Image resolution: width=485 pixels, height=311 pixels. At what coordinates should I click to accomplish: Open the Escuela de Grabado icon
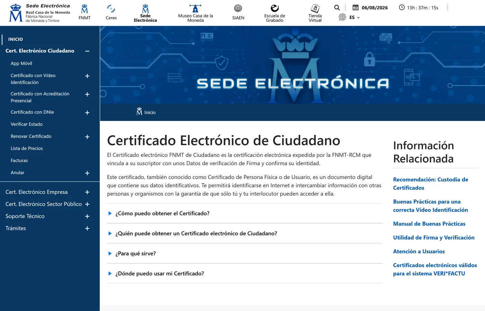[275, 8]
